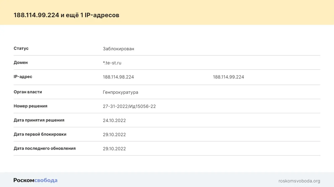Click the Заблокирован status value
This screenshot has height=187, width=334.
point(118,49)
